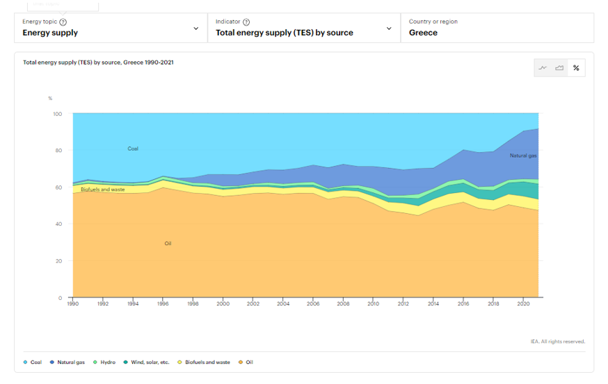Click the chart title for Greece 1990-2021
The width and height of the screenshot is (608, 384).
click(x=98, y=62)
